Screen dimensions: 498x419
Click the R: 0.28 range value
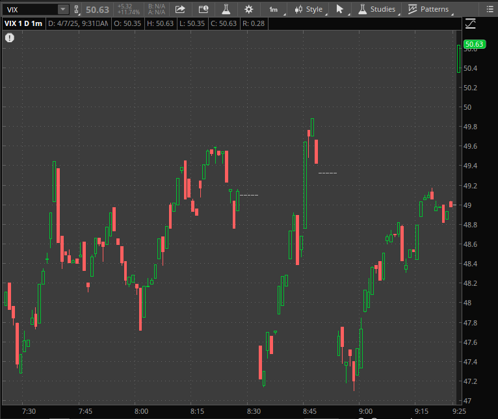254,23
